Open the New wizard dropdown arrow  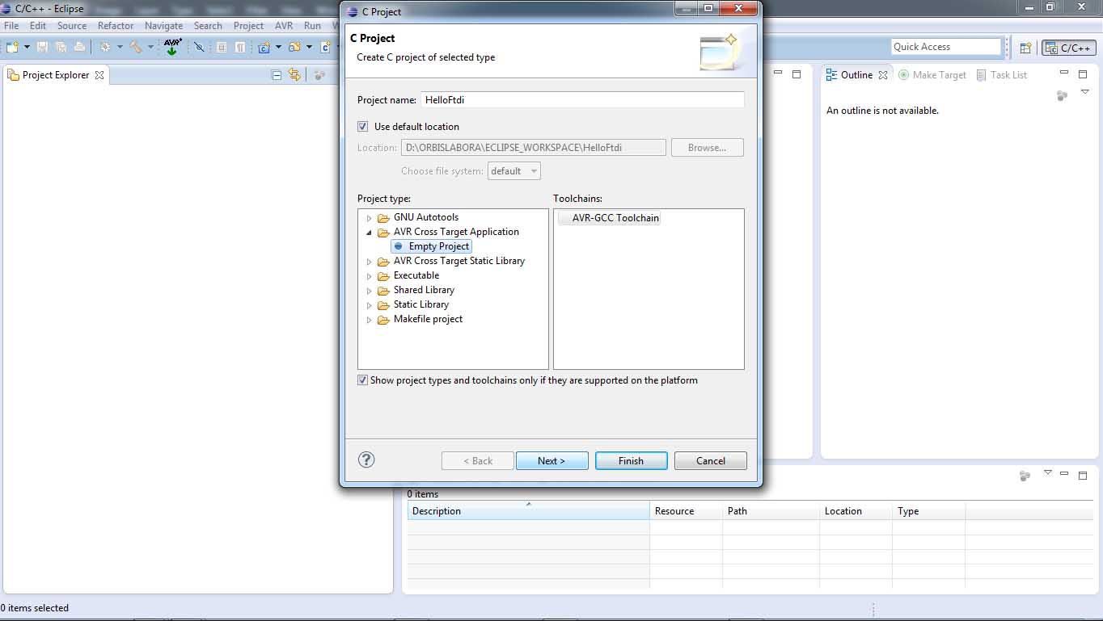[x=27, y=47]
